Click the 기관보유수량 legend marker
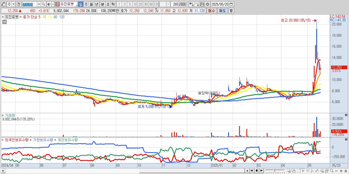This screenshot has height=174, width=349. 31,140
